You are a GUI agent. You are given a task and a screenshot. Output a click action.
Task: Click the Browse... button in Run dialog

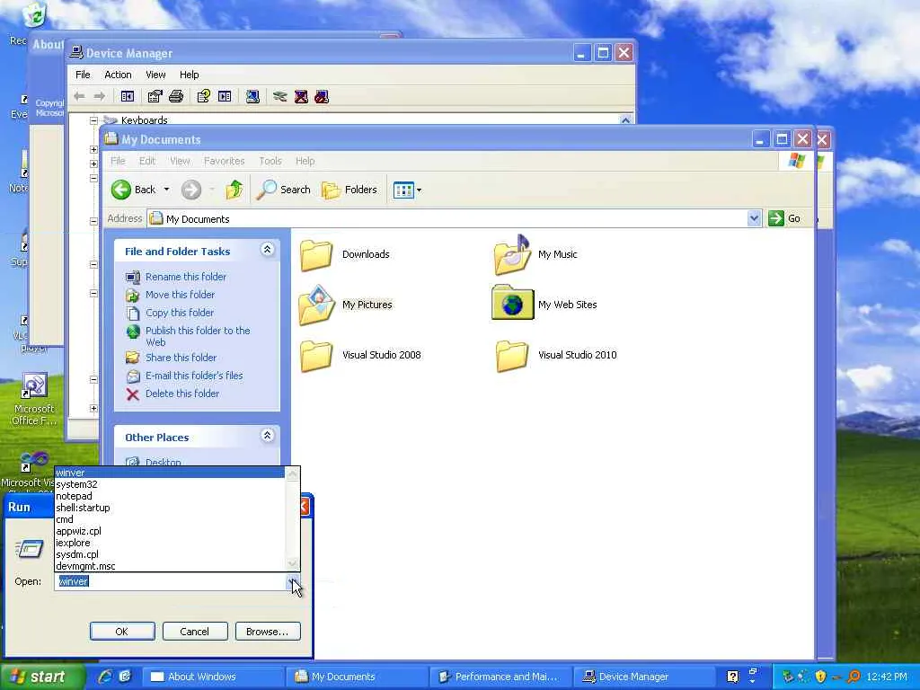tap(268, 632)
